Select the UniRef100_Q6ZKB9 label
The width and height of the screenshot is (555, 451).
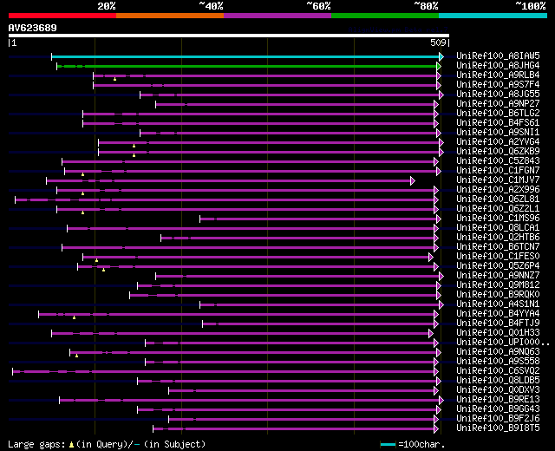pyautogui.click(x=498, y=152)
